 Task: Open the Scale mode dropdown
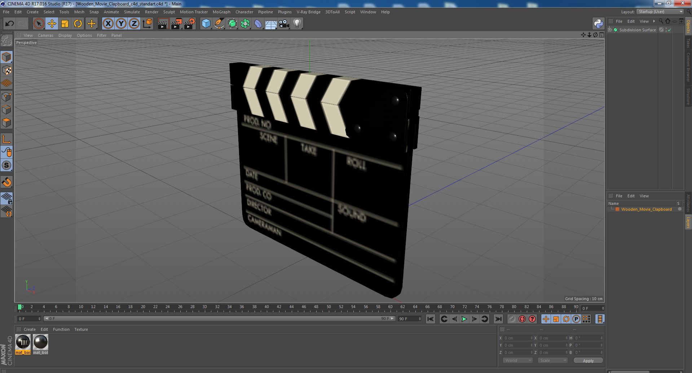tap(553, 360)
